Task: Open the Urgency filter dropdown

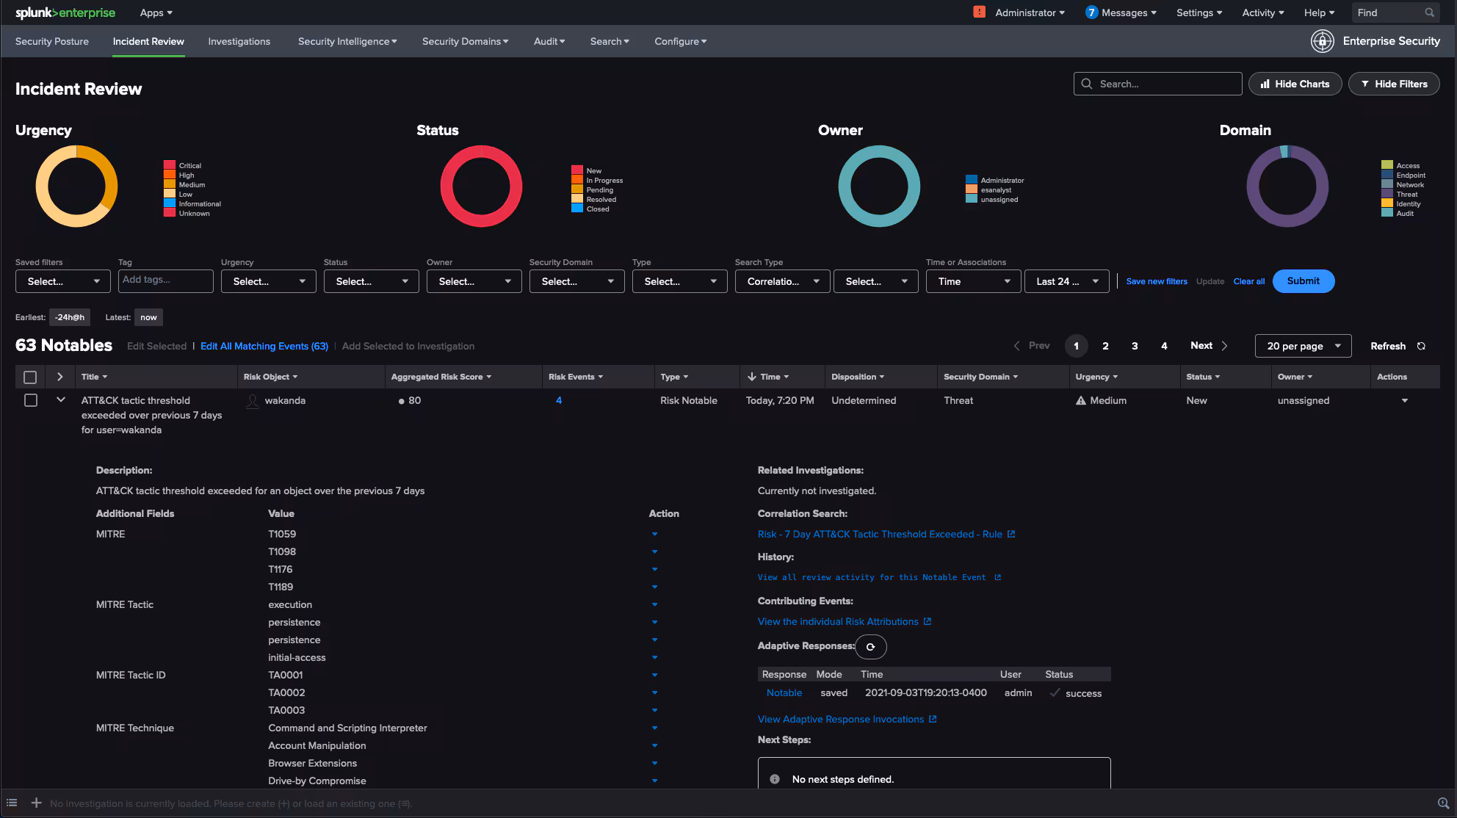Action: pyautogui.click(x=268, y=281)
